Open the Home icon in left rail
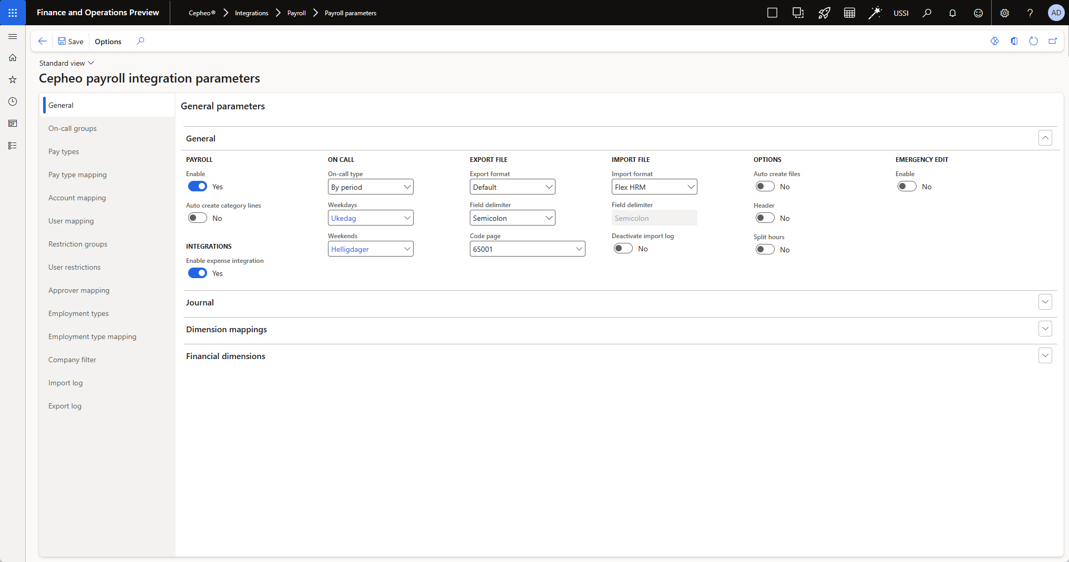 point(13,58)
